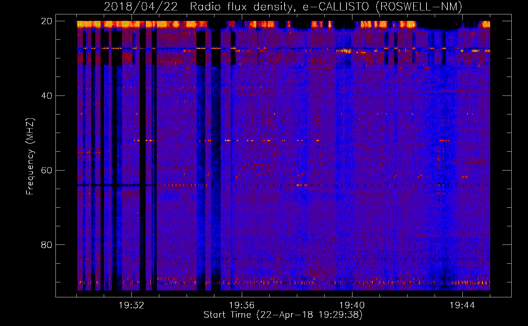Screen dimensions: 528x326
Task: Select the 80 MHz frequency tick label
Action: click(46, 245)
